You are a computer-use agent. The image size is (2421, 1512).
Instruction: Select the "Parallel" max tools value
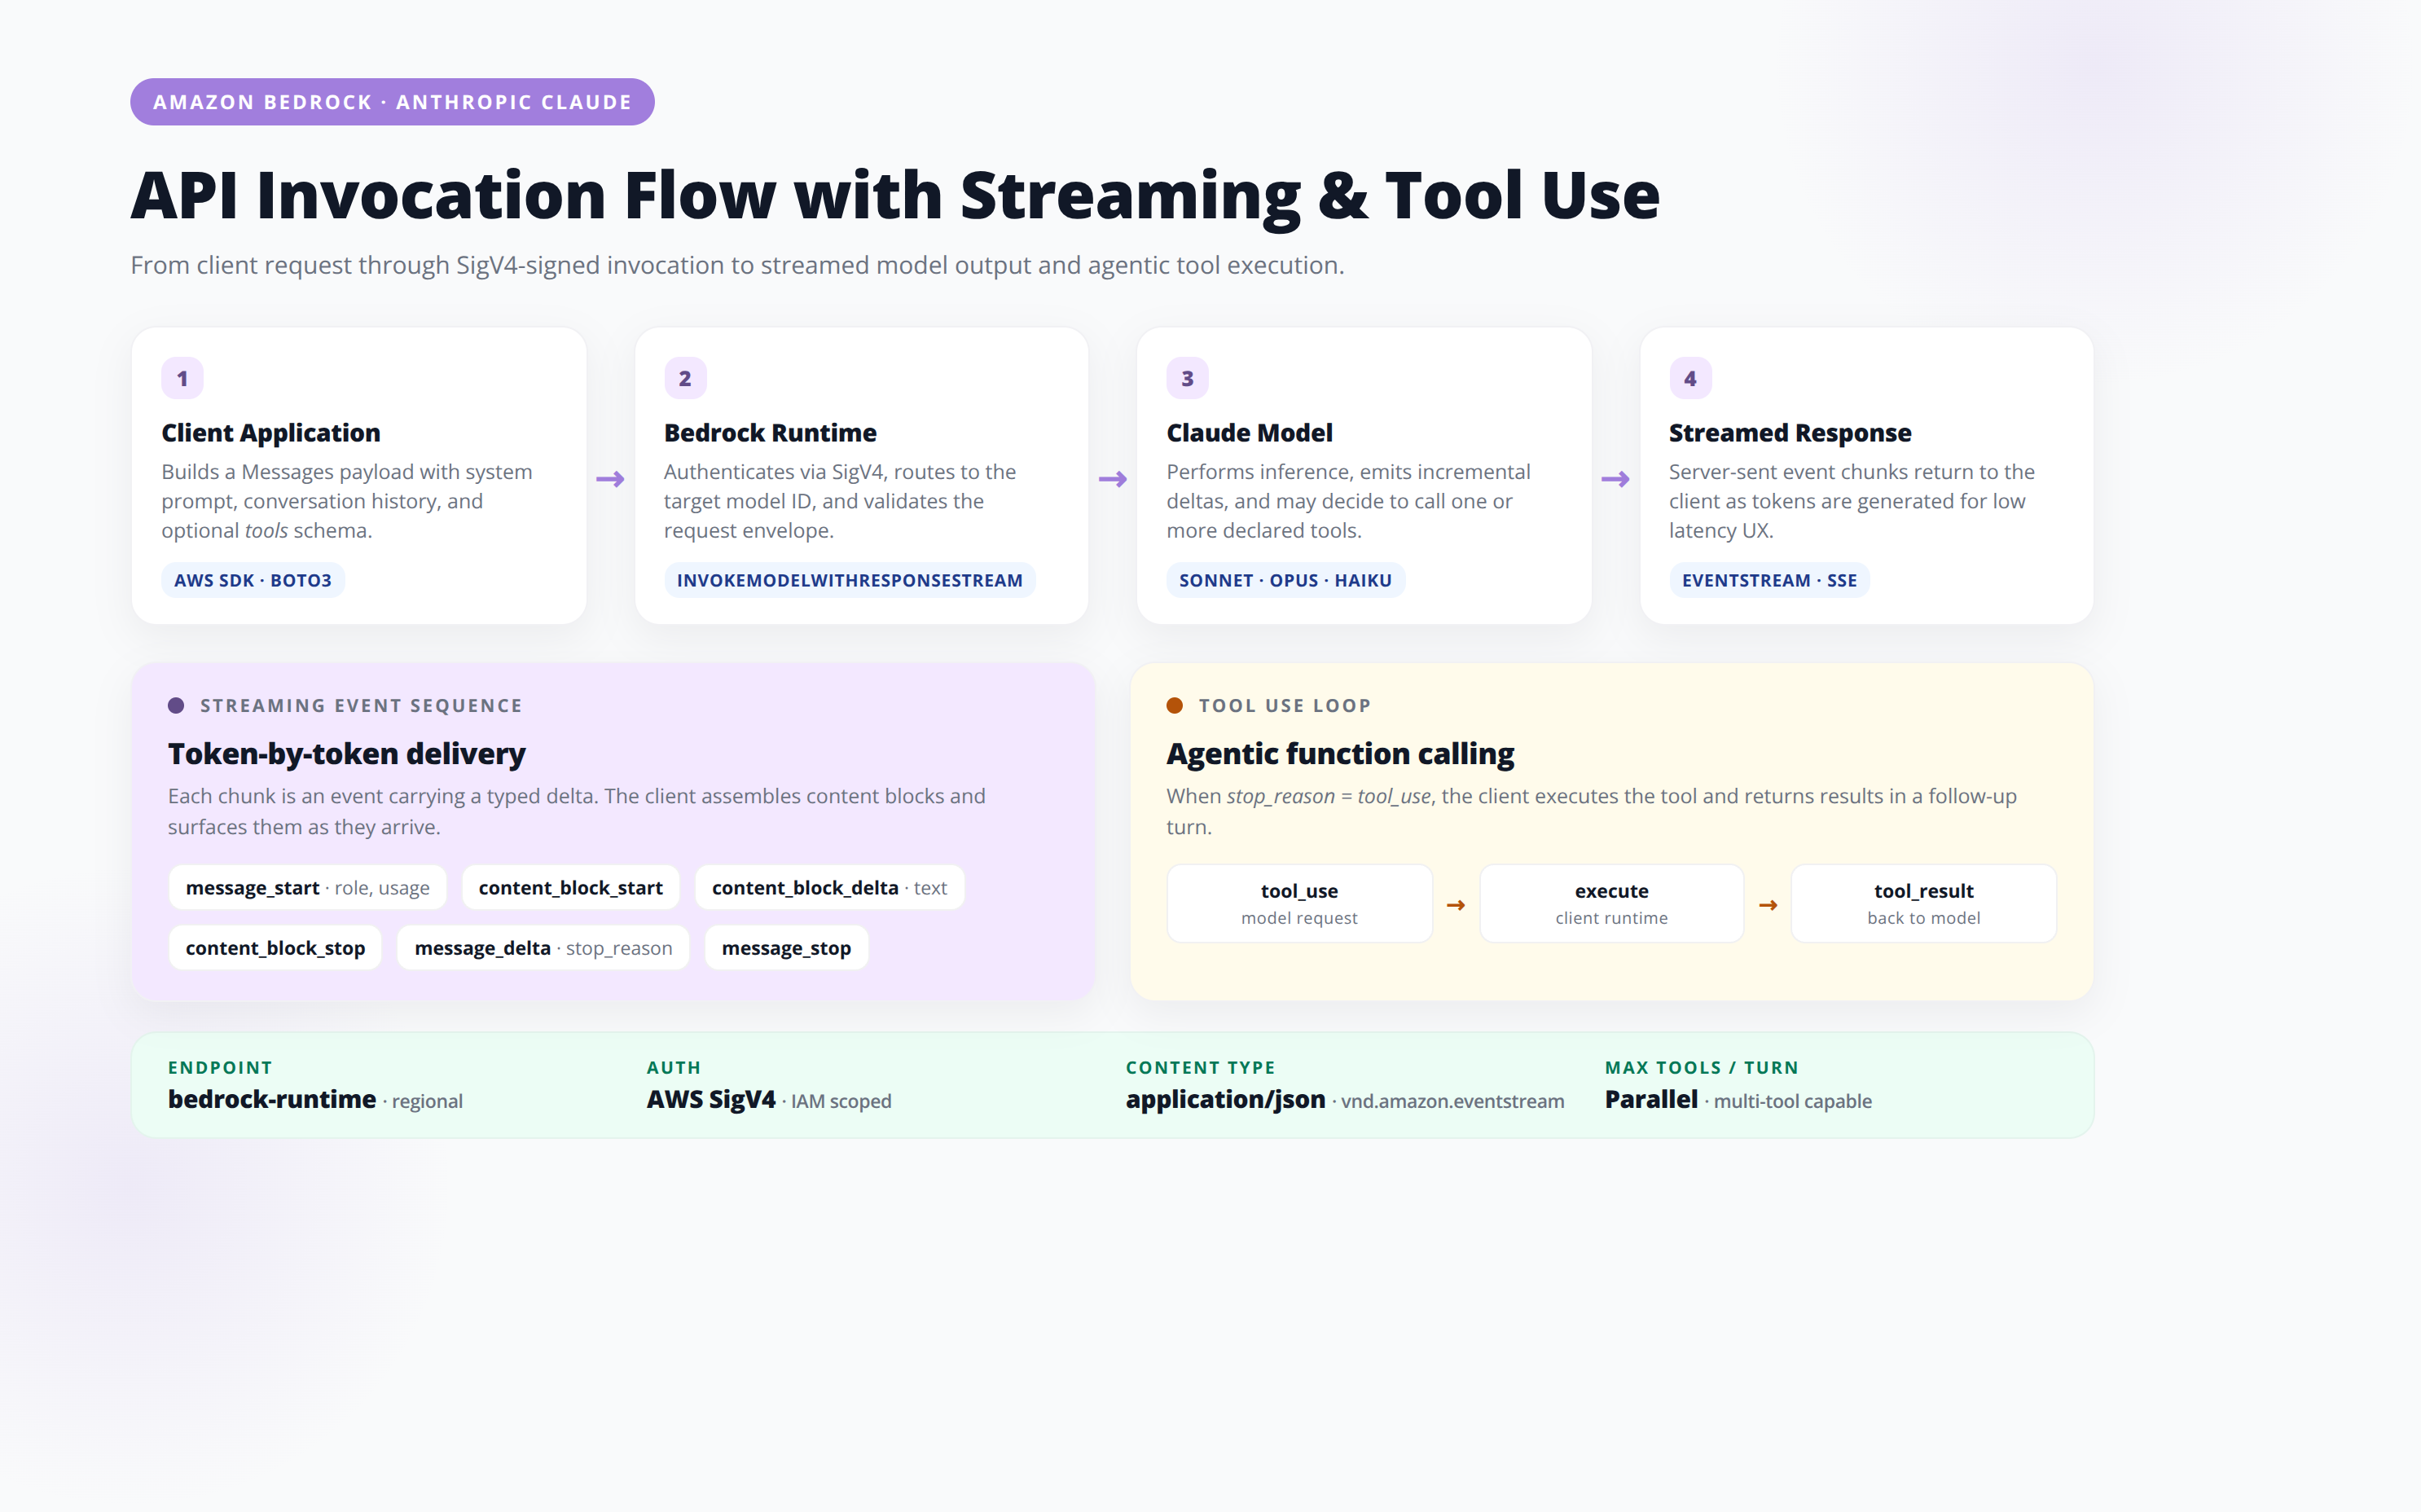1651,1099
